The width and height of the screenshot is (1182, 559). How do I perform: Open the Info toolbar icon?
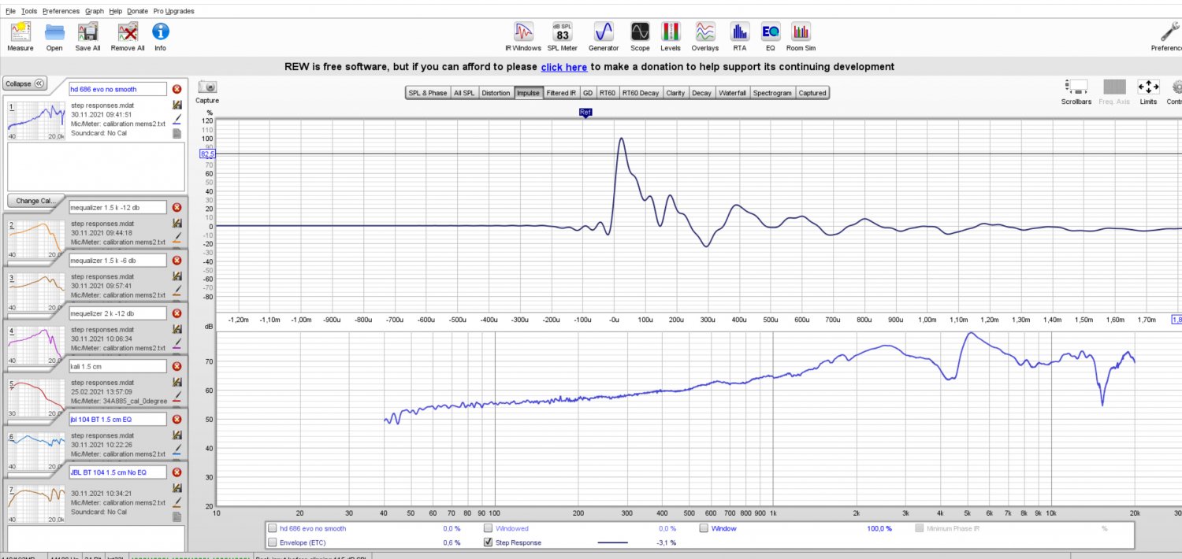point(160,36)
